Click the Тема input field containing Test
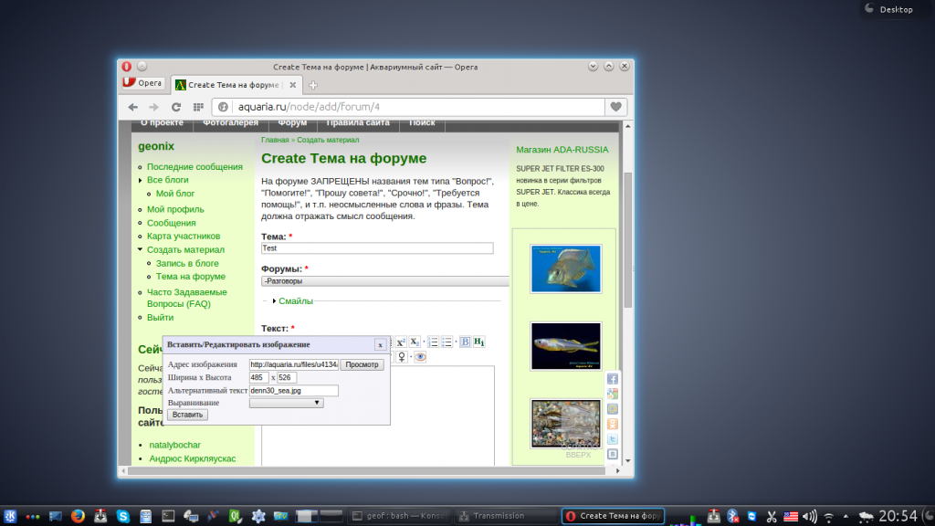The image size is (935, 526). [x=377, y=248]
